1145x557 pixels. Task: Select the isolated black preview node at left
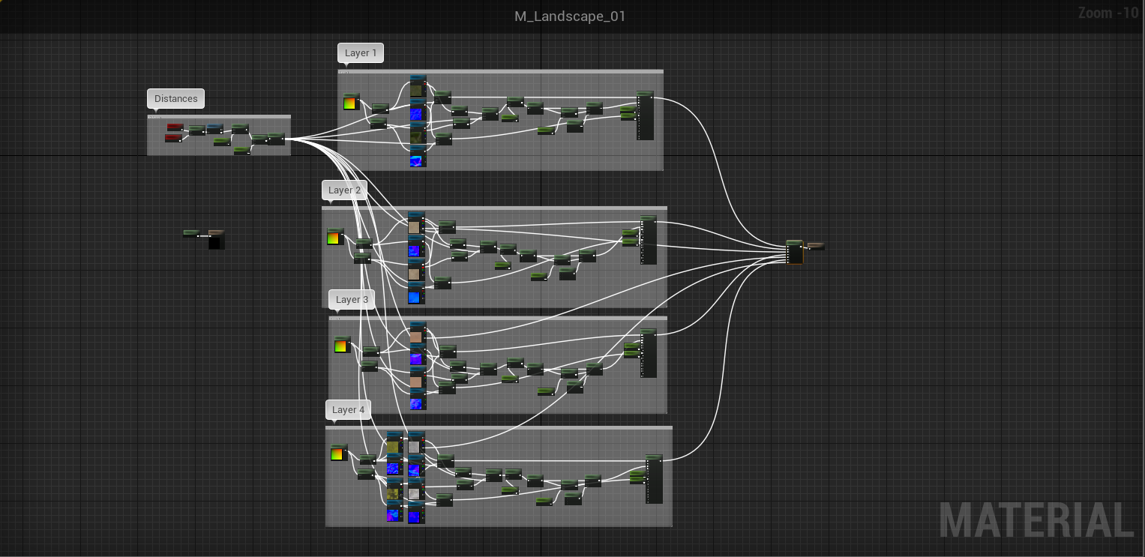click(x=217, y=239)
